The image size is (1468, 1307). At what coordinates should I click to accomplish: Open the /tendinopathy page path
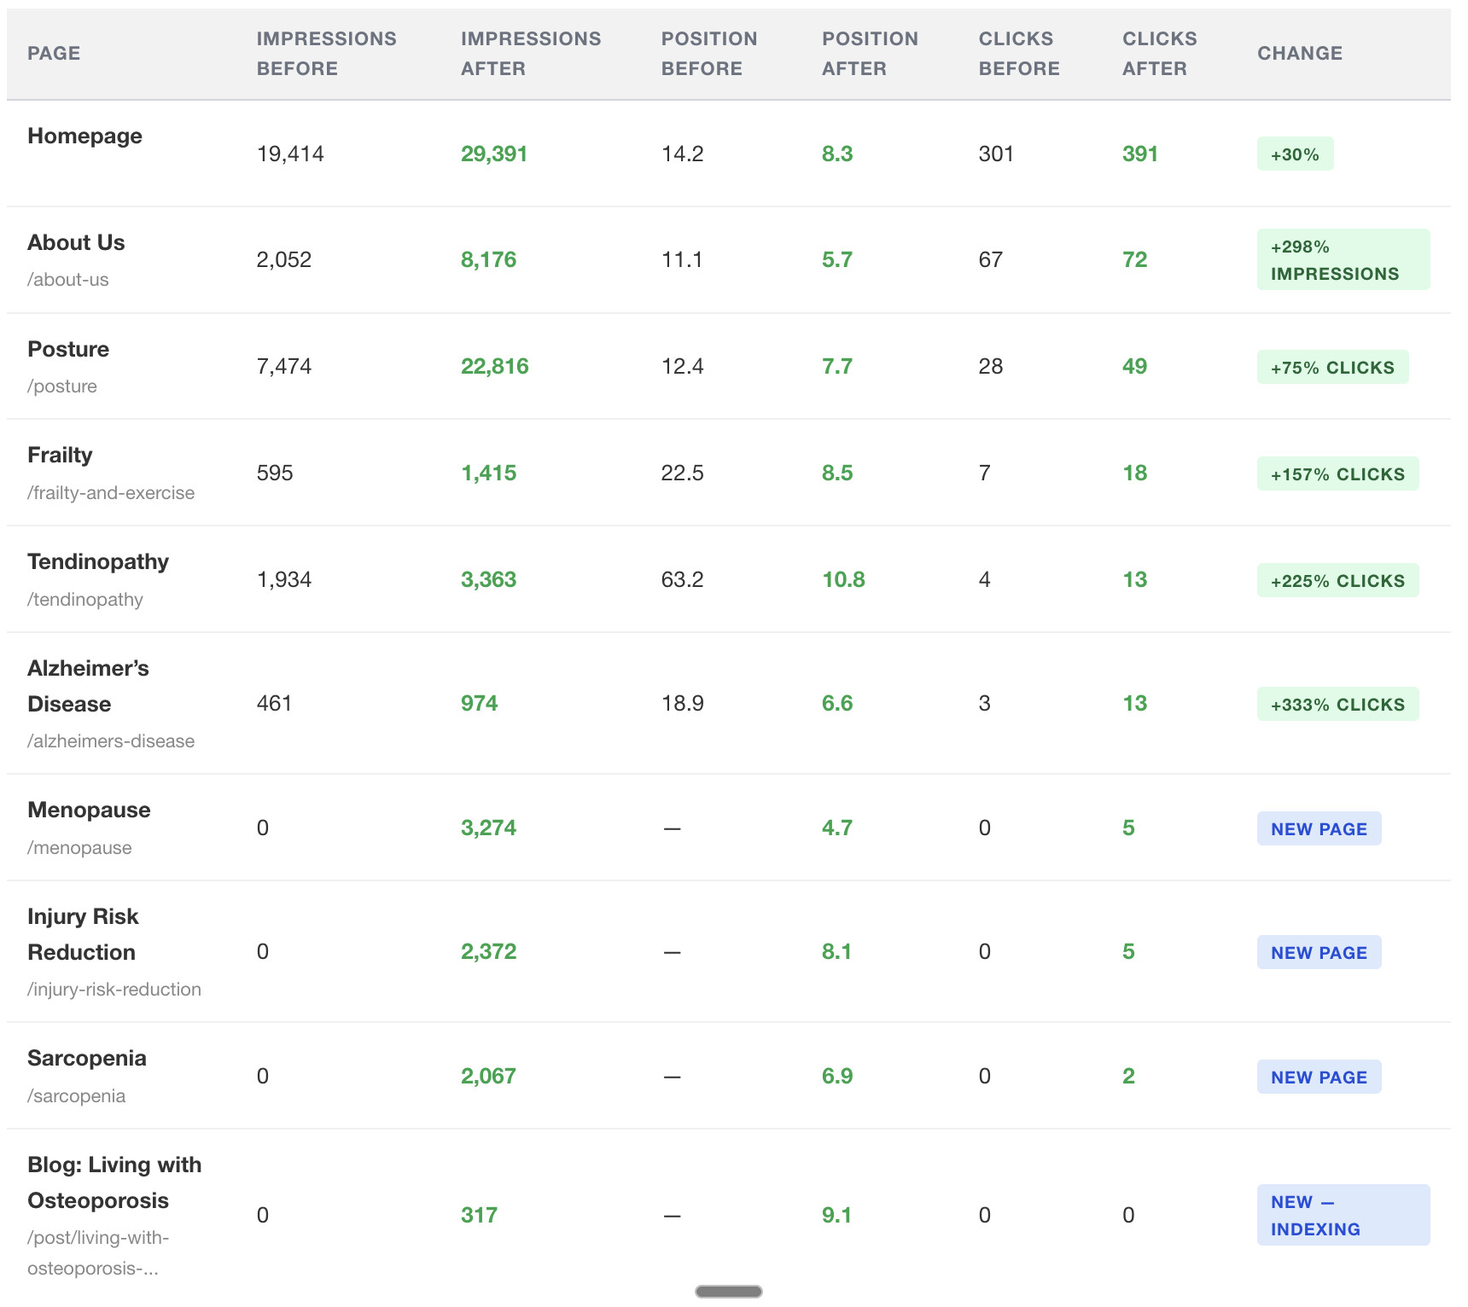(85, 600)
